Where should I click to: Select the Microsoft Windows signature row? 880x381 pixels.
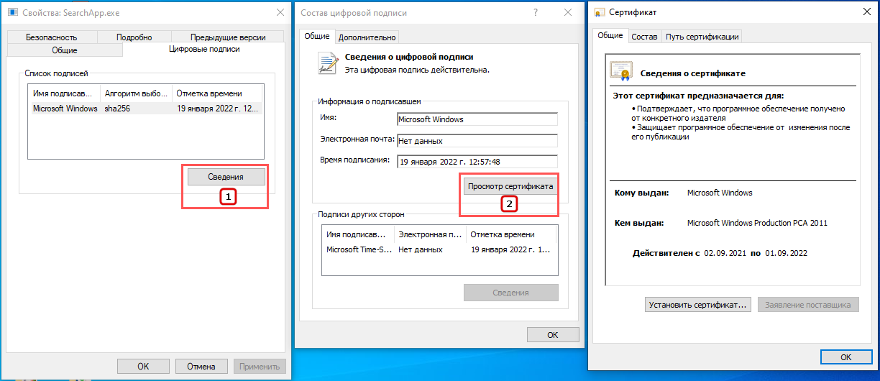[x=146, y=109]
